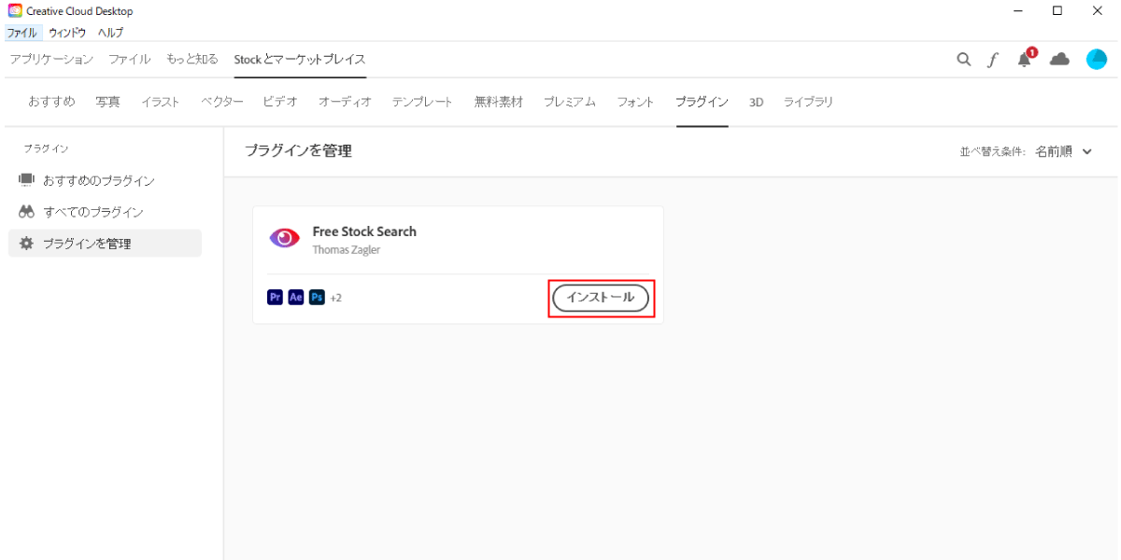This screenshot has width=1121, height=560.
Task: Open the 並べ替え条件 名前順 dropdown
Action: (x=1063, y=152)
